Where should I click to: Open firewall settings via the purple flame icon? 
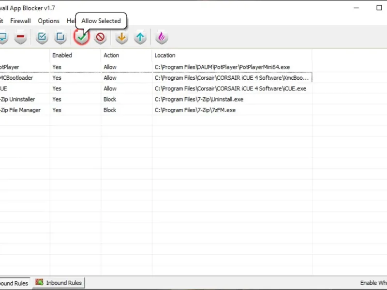(162, 38)
